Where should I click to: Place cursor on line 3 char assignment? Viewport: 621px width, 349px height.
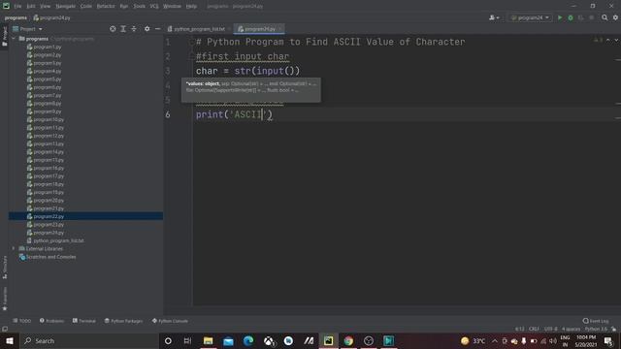pos(248,71)
